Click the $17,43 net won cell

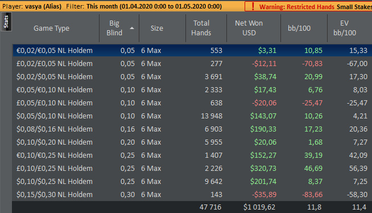click(x=265, y=89)
